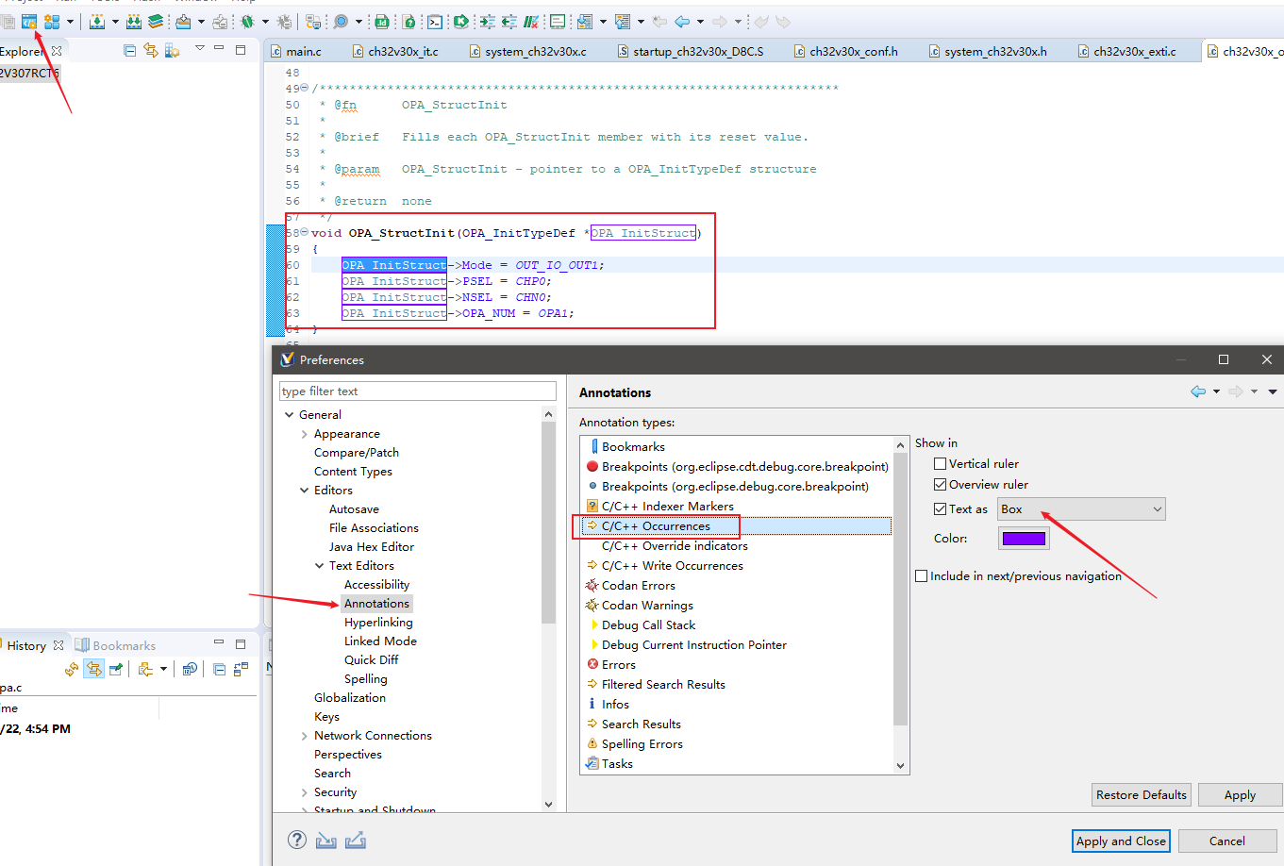
Task: Open the terminal icon in main toolbar
Action: 435,21
